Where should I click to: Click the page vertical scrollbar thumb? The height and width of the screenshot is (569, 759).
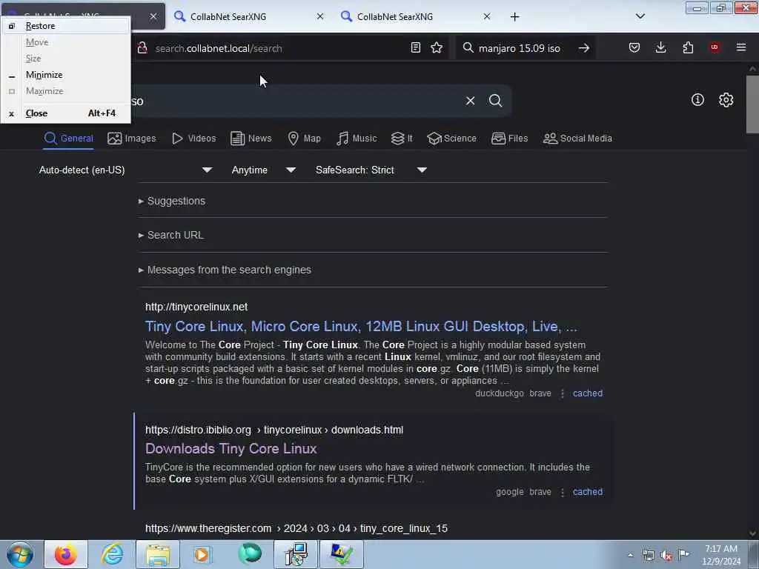[752, 104]
